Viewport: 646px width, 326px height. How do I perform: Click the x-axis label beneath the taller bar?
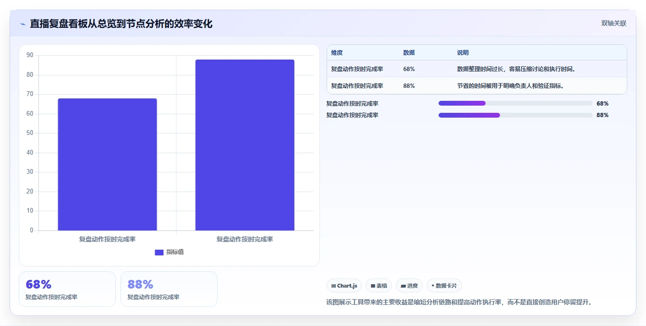coord(245,239)
